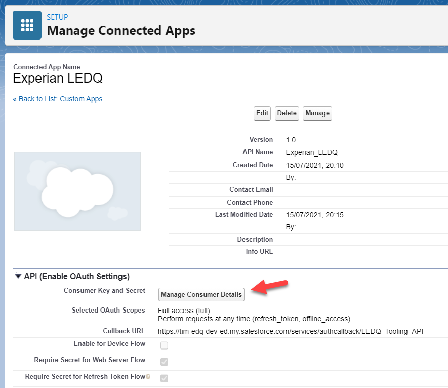
Task: Click the Callback URL value
Action: 290,331
